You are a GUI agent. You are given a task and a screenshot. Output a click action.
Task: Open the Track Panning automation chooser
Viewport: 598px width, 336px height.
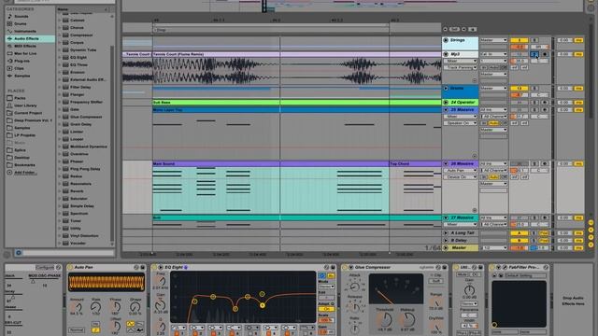click(x=460, y=67)
